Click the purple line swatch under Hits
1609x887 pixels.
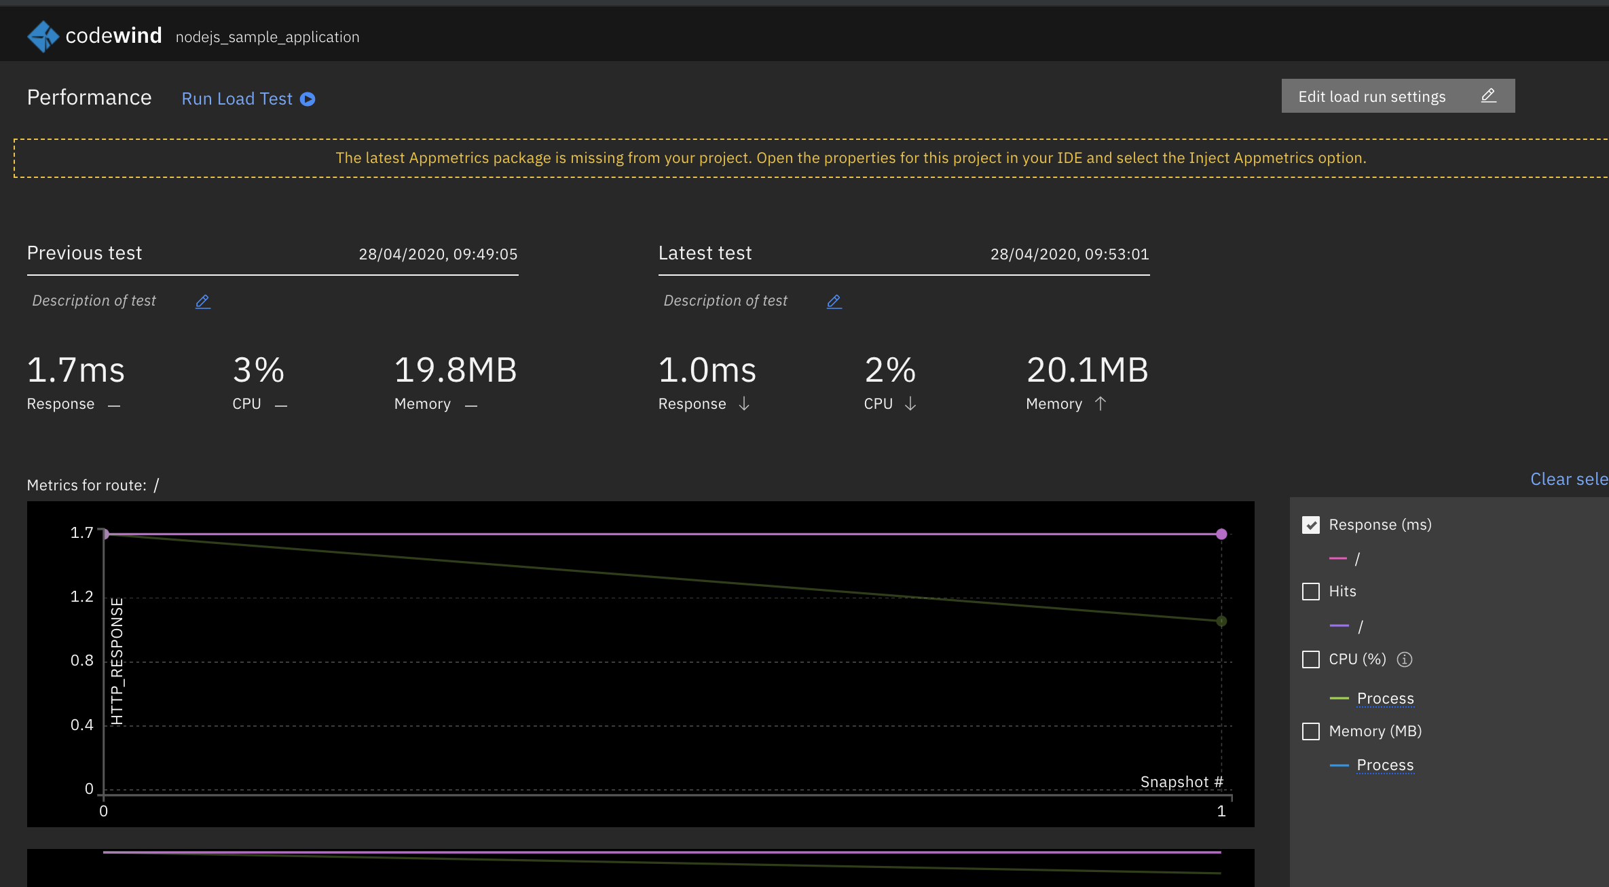(1339, 626)
